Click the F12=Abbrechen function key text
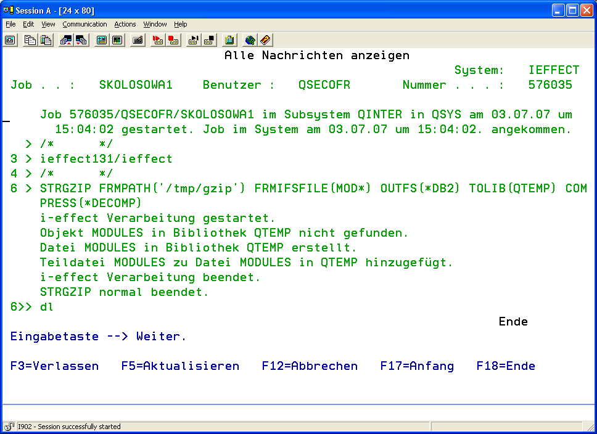Viewport: 597px width, 434px height. pyautogui.click(x=310, y=366)
